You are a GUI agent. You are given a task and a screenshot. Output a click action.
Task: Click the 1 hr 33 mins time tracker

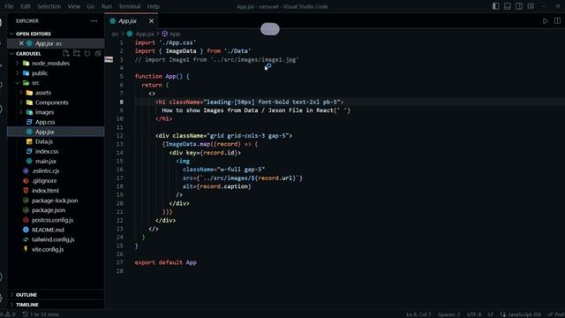(x=41, y=314)
